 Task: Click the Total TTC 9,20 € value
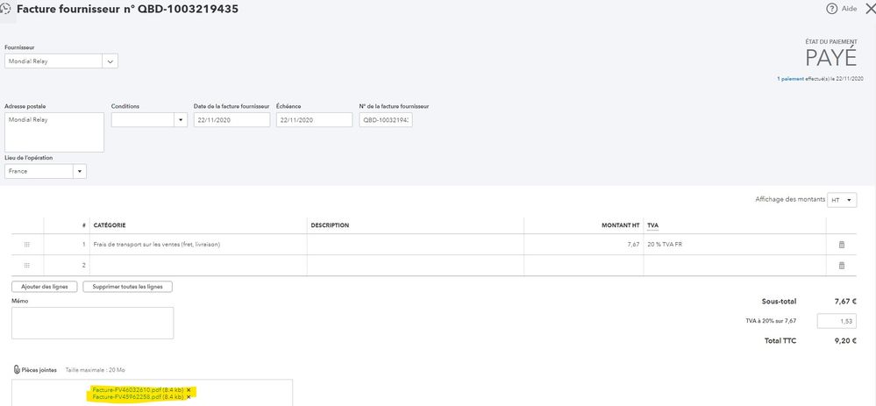[x=845, y=340]
